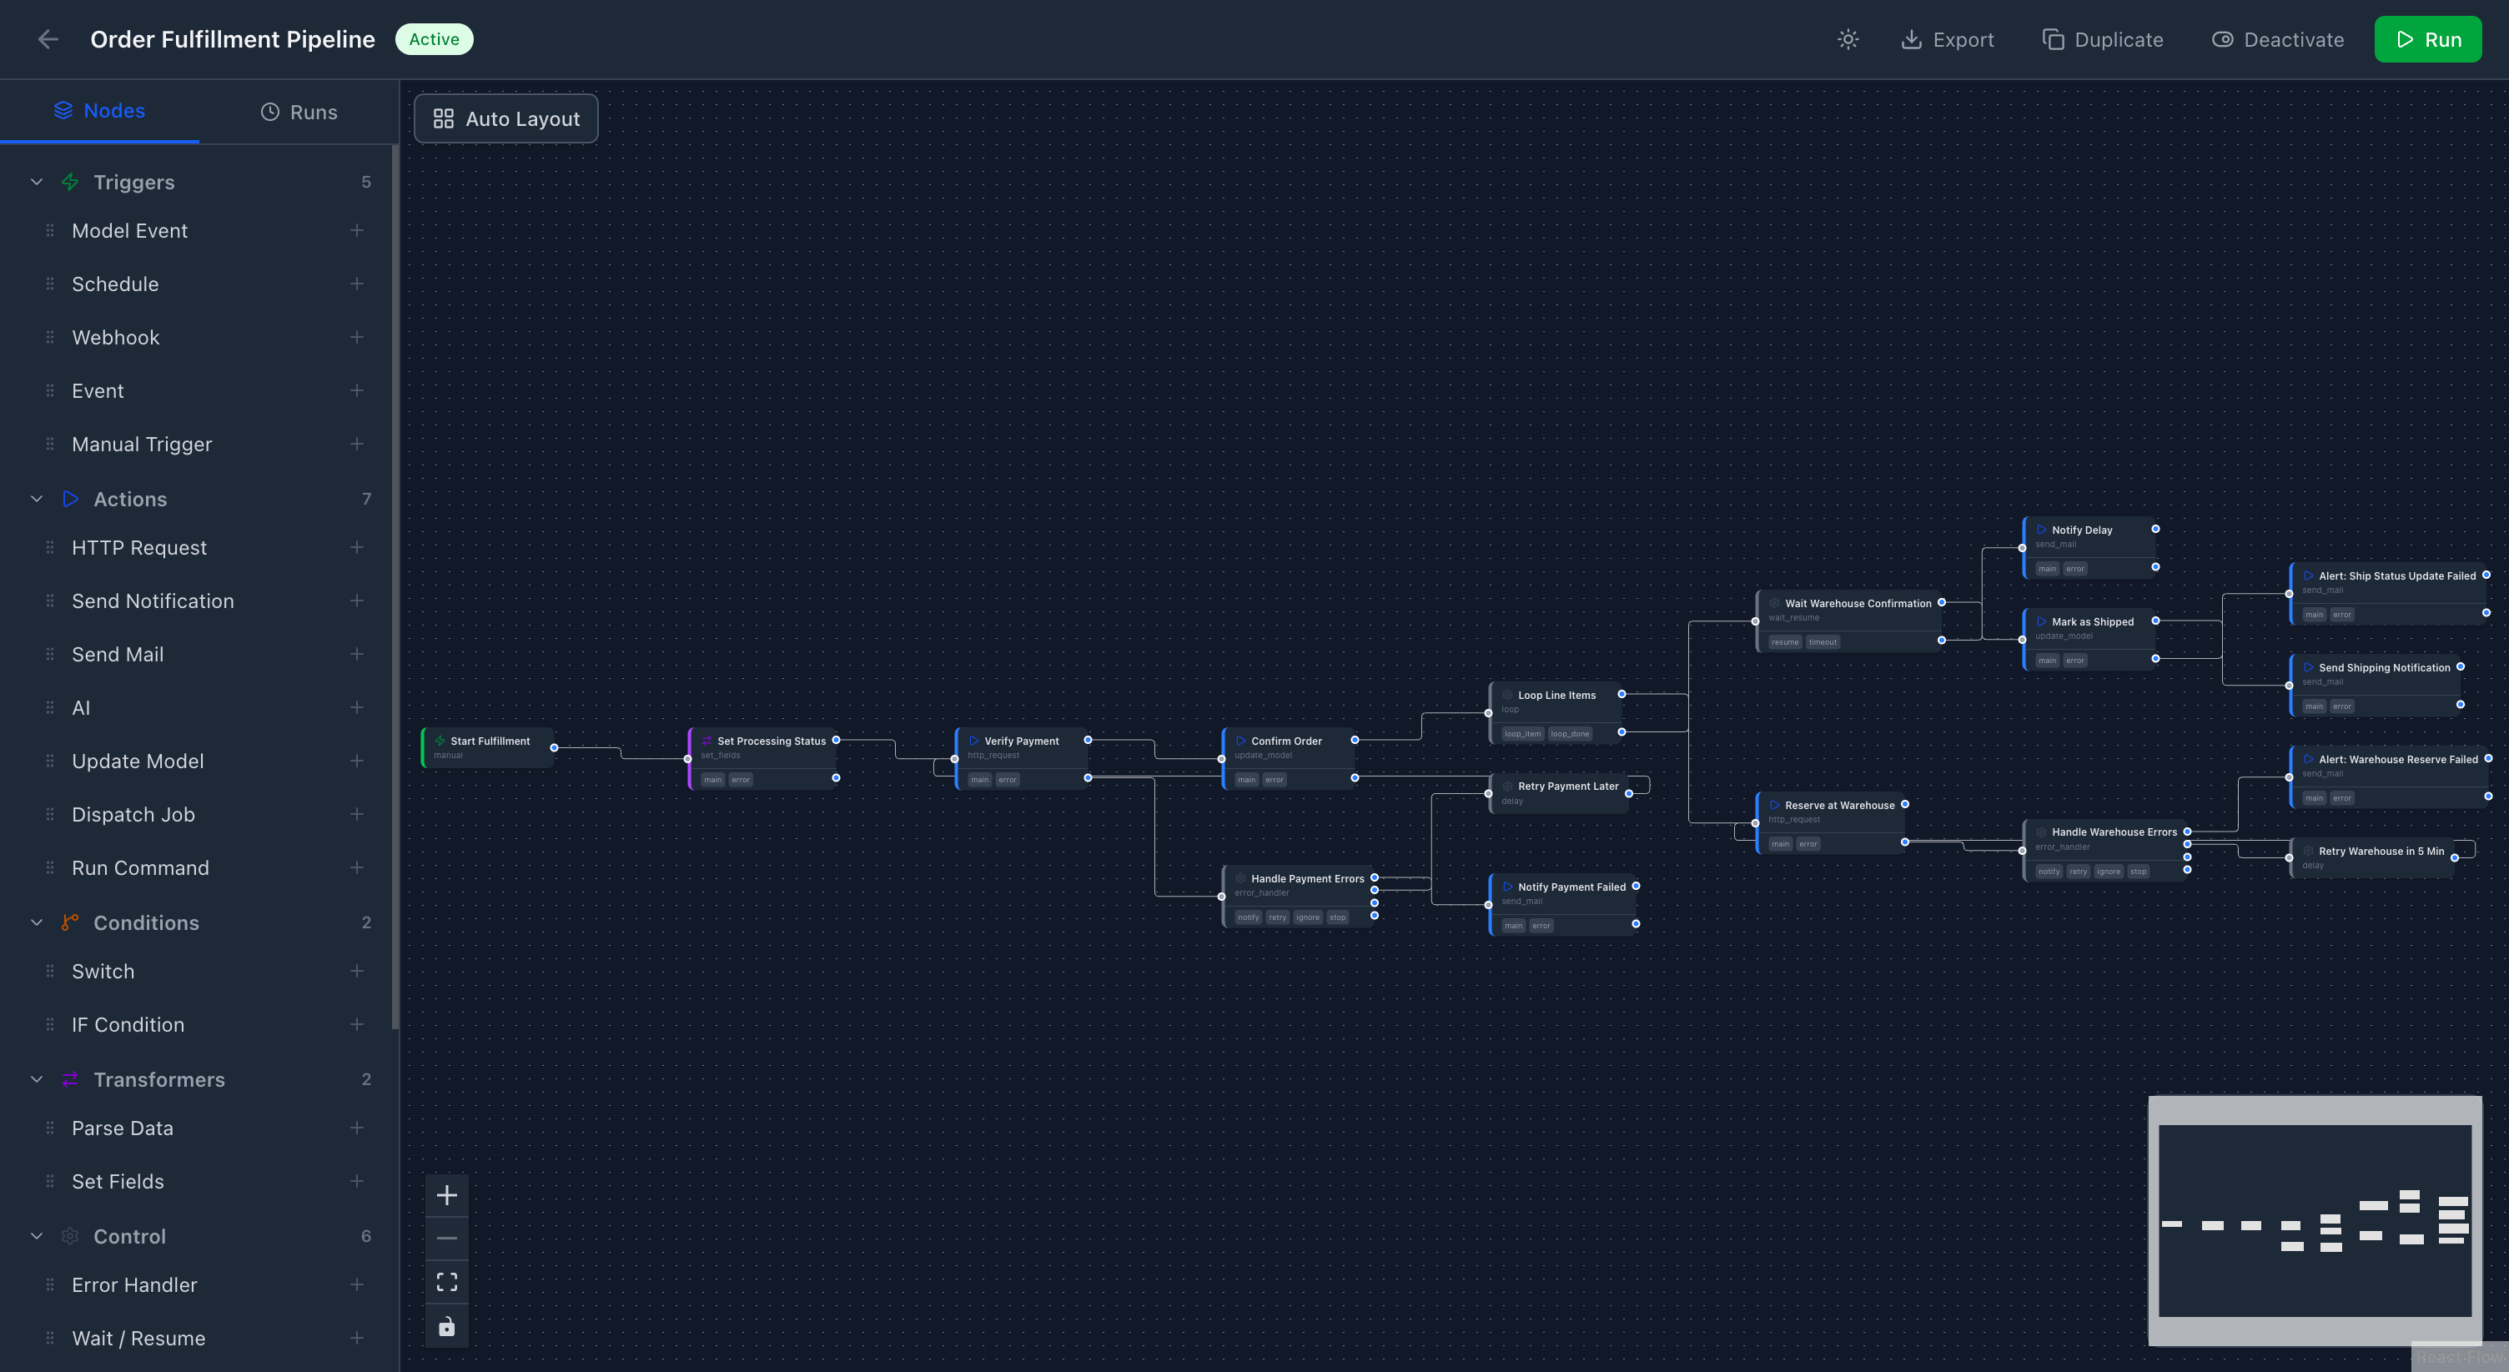The width and height of the screenshot is (2509, 1372).
Task: Zoom out with the canvas minus icon
Action: coord(447,1238)
